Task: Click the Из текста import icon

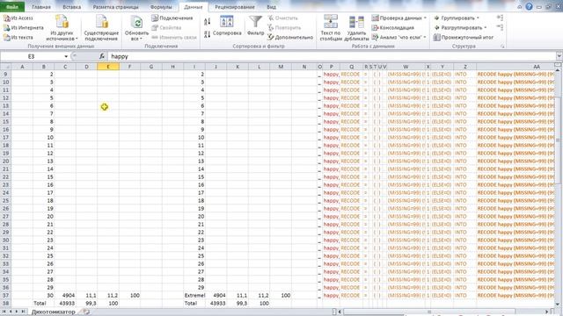Action: click(6, 37)
